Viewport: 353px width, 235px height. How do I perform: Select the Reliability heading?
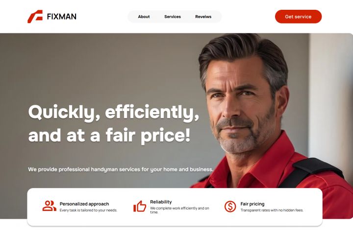point(161,202)
